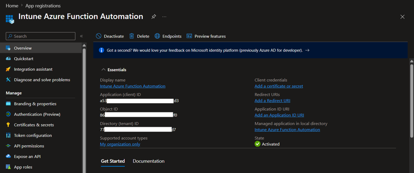Click the Deactivate button label
This screenshot has height=173, width=414.
[x=114, y=36]
